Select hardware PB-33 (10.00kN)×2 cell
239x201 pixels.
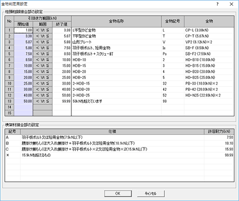click(x=209, y=84)
